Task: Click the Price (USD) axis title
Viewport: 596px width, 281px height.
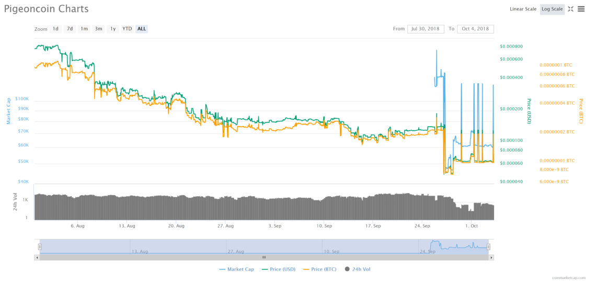Action: pos(529,111)
